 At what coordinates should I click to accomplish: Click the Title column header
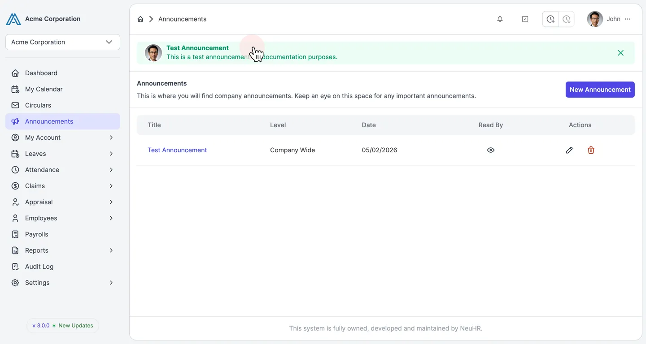[154, 125]
